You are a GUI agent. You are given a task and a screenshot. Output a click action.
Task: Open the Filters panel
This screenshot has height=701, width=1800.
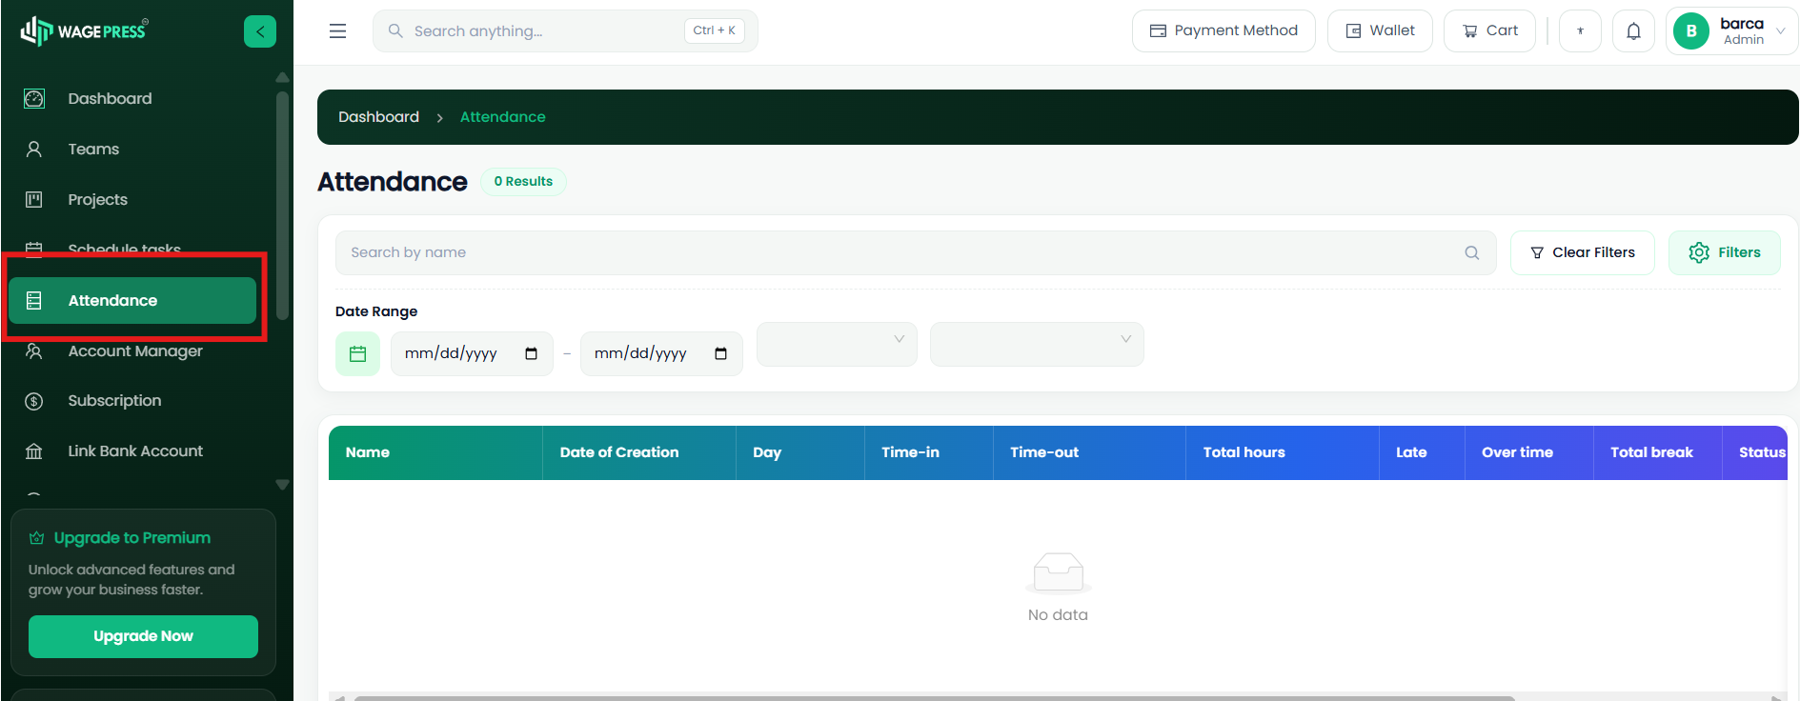point(1725,252)
